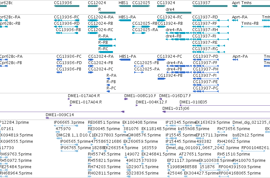This screenshot has height=178, width=270.
Task: Open the HBS1 gene feature
Action: [x=125, y=6]
